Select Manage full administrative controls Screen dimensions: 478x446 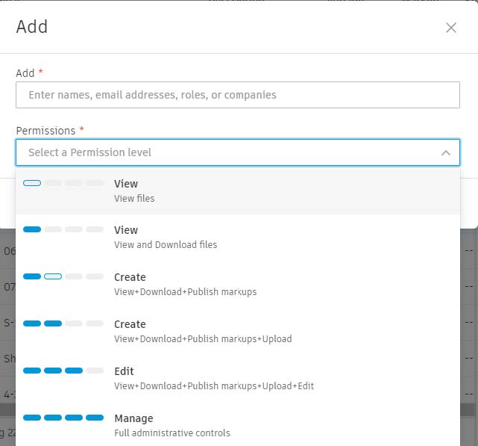click(238, 426)
